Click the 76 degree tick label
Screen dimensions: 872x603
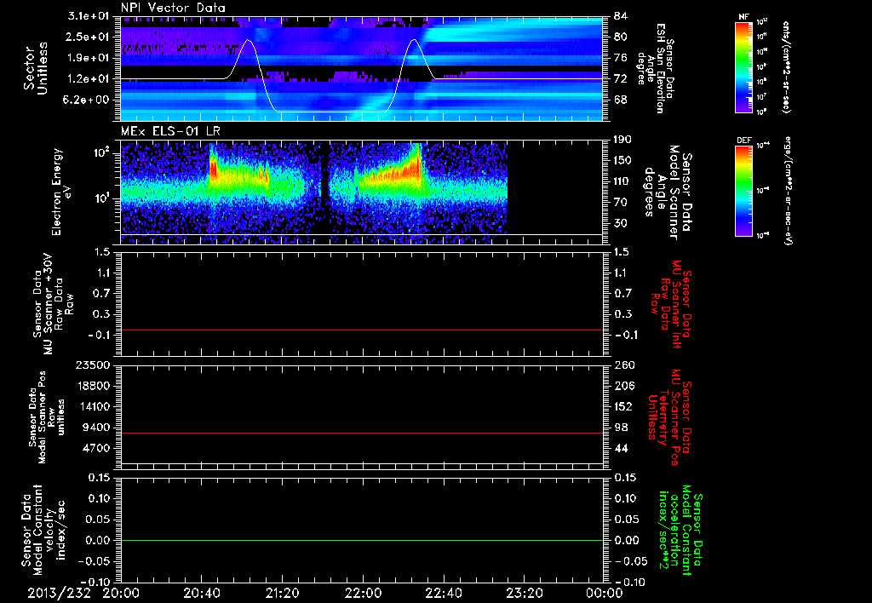click(621, 58)
